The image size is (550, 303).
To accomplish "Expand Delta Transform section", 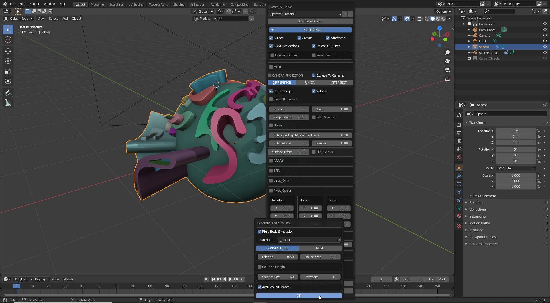I will [484, 196].
